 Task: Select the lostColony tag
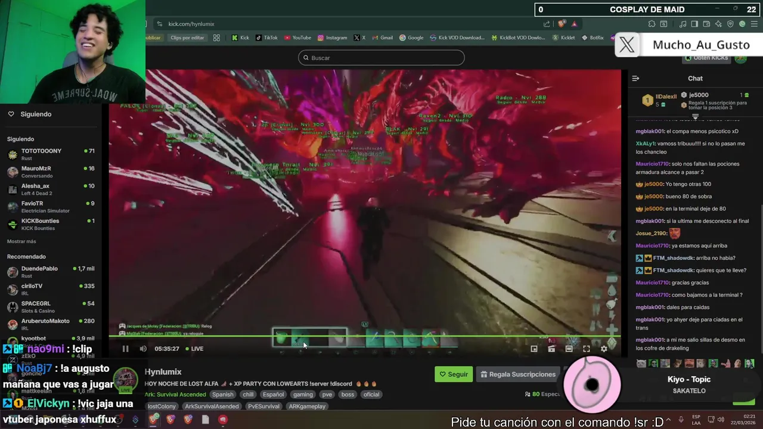(x=162, y=406)
